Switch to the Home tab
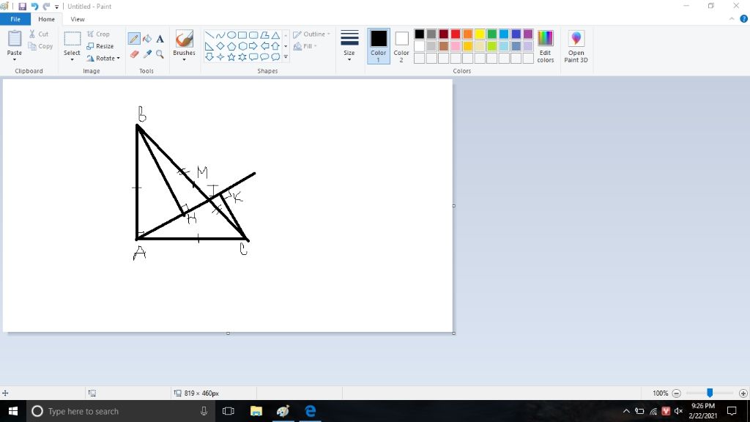Image resolution: width=750 pixels, height=422 pixels. (46, 19)
